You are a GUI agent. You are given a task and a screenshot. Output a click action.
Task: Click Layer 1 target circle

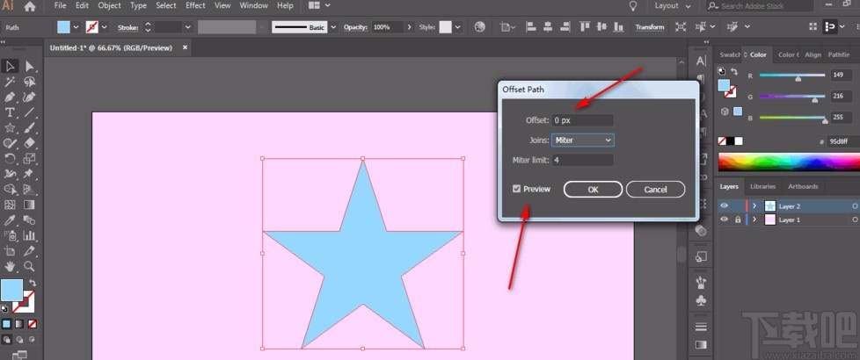click(855, 220)
